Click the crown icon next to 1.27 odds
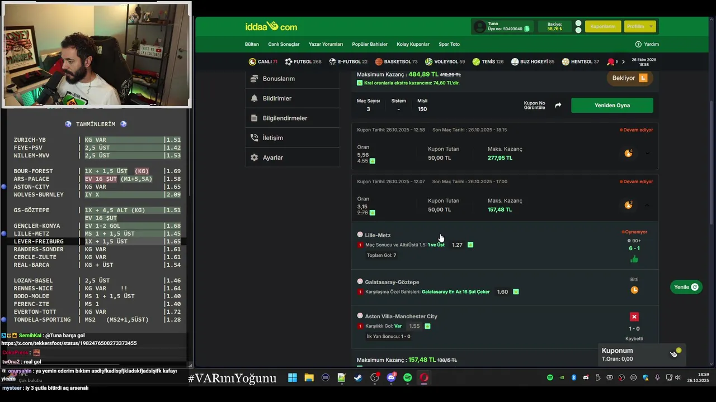716x402 pixels. pos(470,245)
